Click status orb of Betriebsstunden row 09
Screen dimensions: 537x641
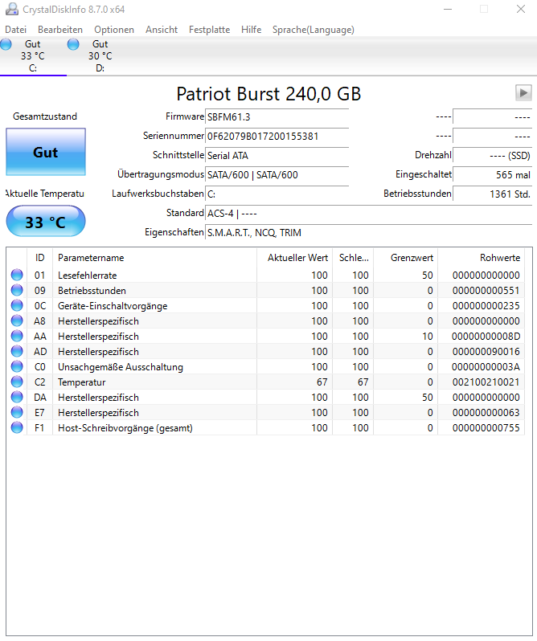(x=17, y=290)
